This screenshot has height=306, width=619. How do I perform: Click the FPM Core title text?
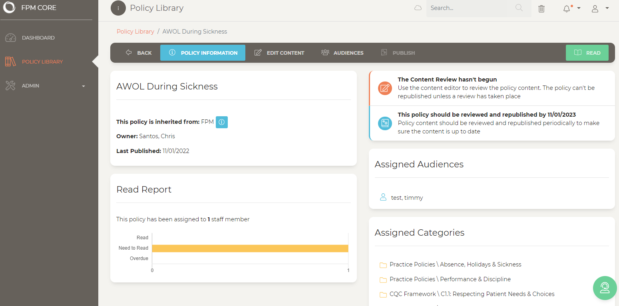point(39,8)
